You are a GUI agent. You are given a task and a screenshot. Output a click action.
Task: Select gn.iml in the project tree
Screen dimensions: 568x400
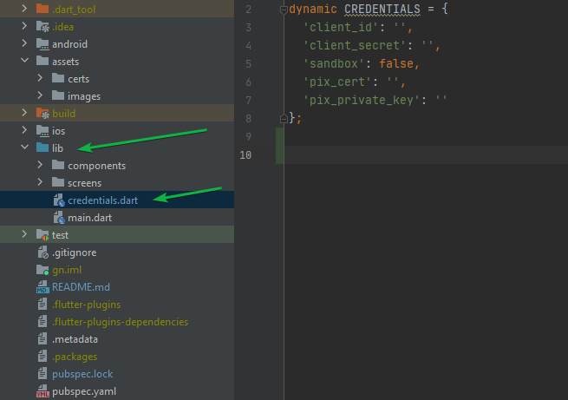(x=117, y=270)
